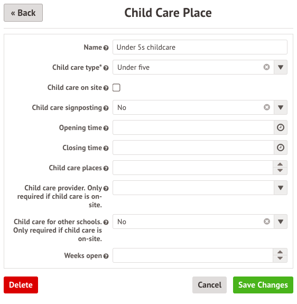
Task: Open the Closing time clock picker
Action: click(x=280, y=148)
